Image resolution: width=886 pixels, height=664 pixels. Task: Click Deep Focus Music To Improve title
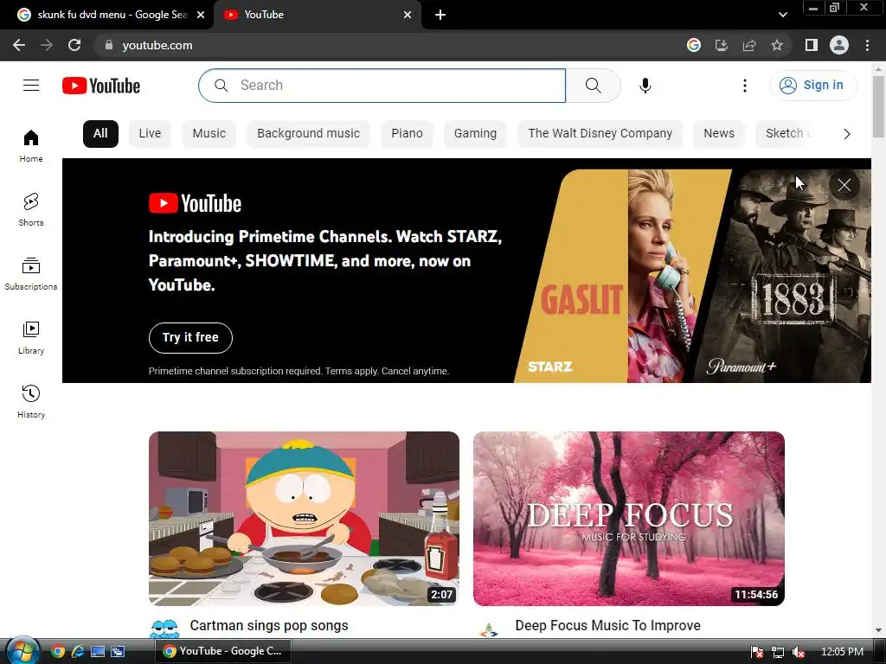tap(608, 626)
